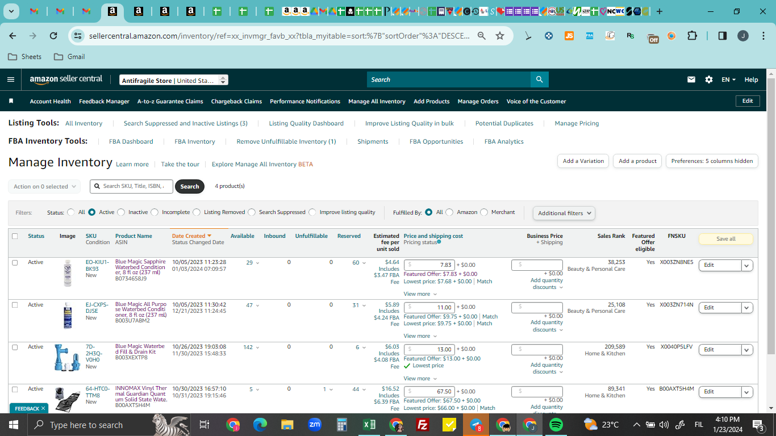Open Microsoft Edge from the taskbar

[260, 425]
